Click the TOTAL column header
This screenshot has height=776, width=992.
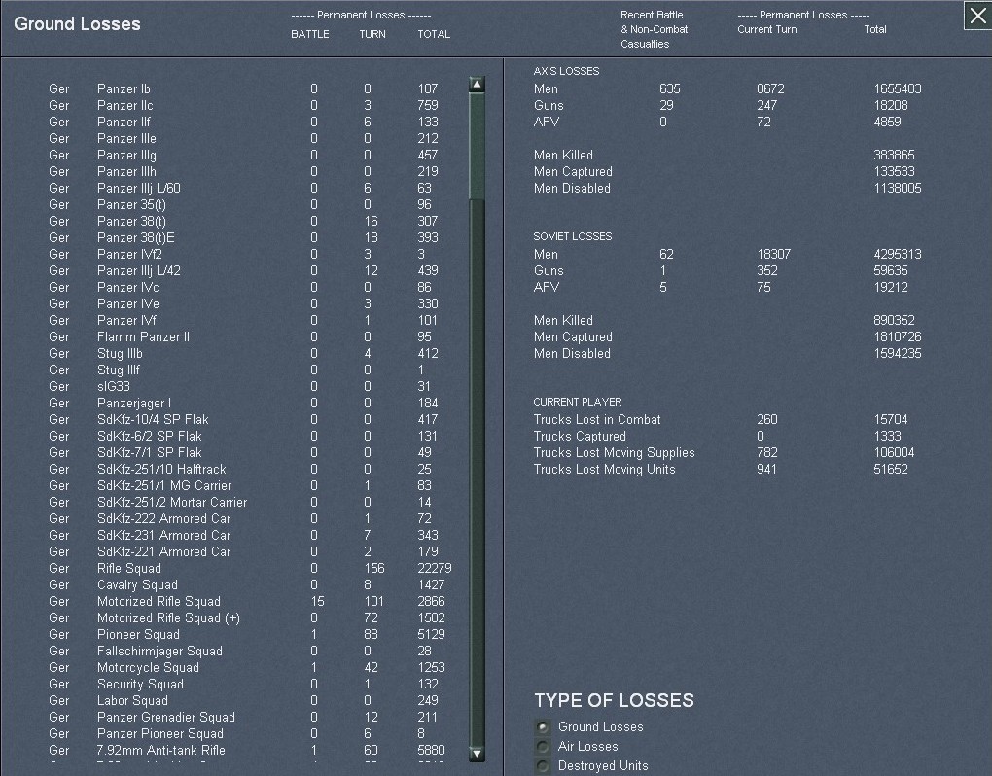click(x=434, y=34)
